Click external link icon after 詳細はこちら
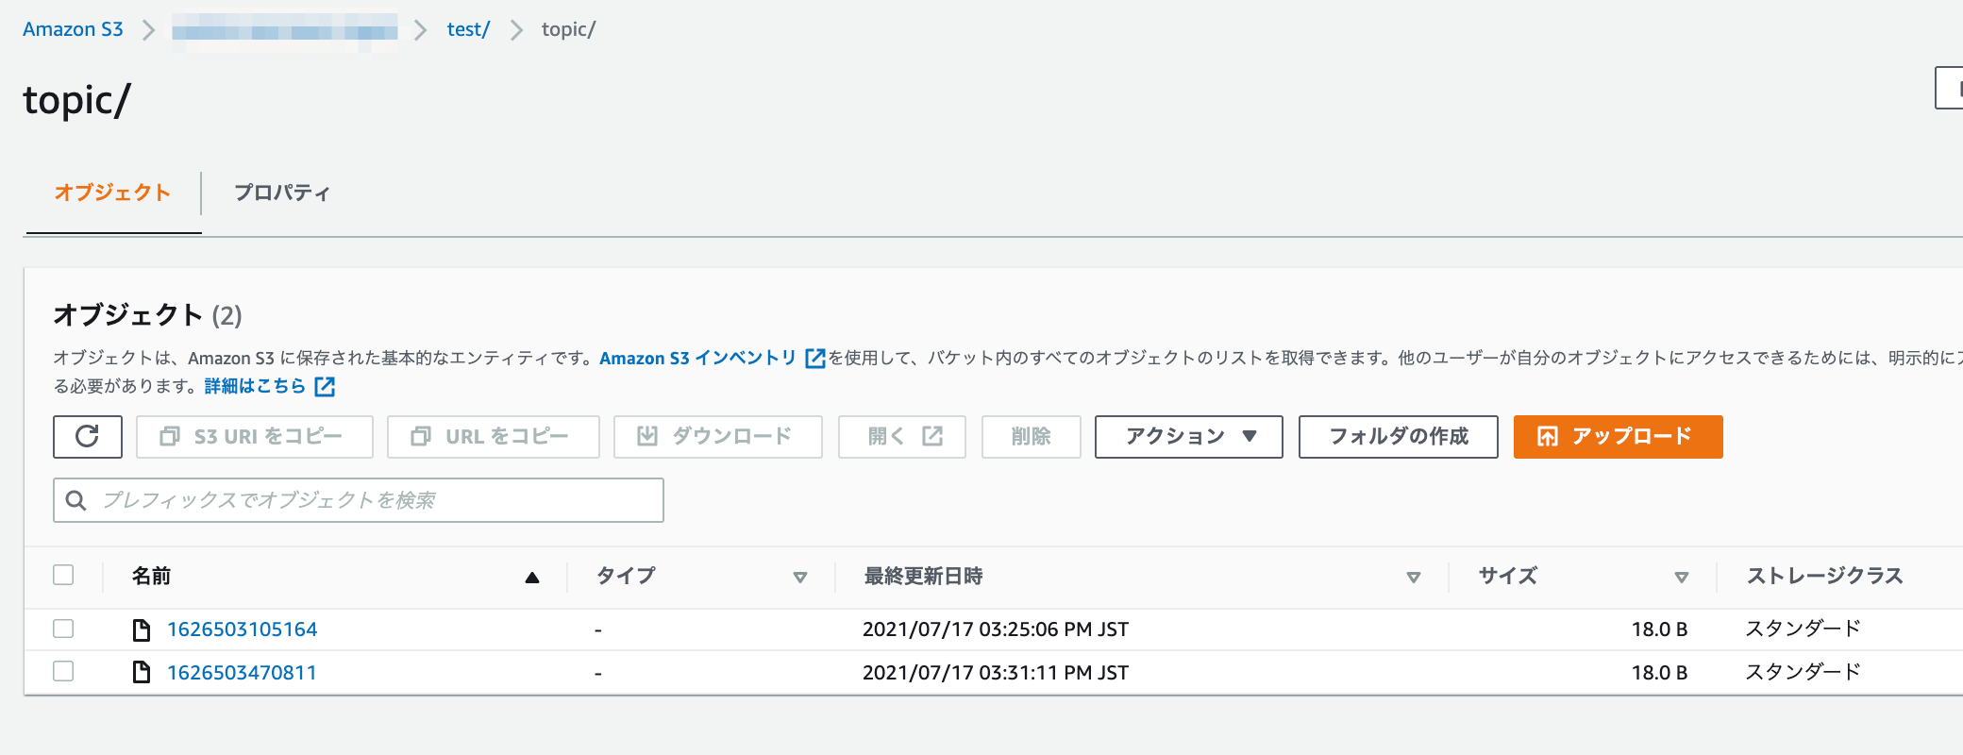1963x755 pixels. coord(325,387)
